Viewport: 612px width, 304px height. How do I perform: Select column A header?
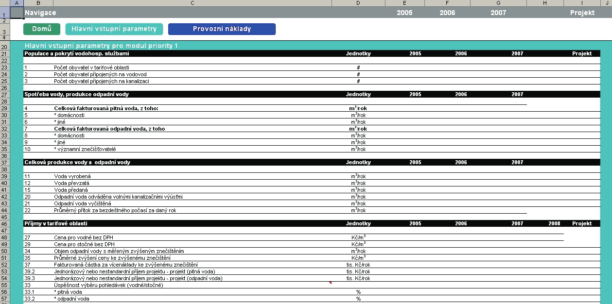17,3
